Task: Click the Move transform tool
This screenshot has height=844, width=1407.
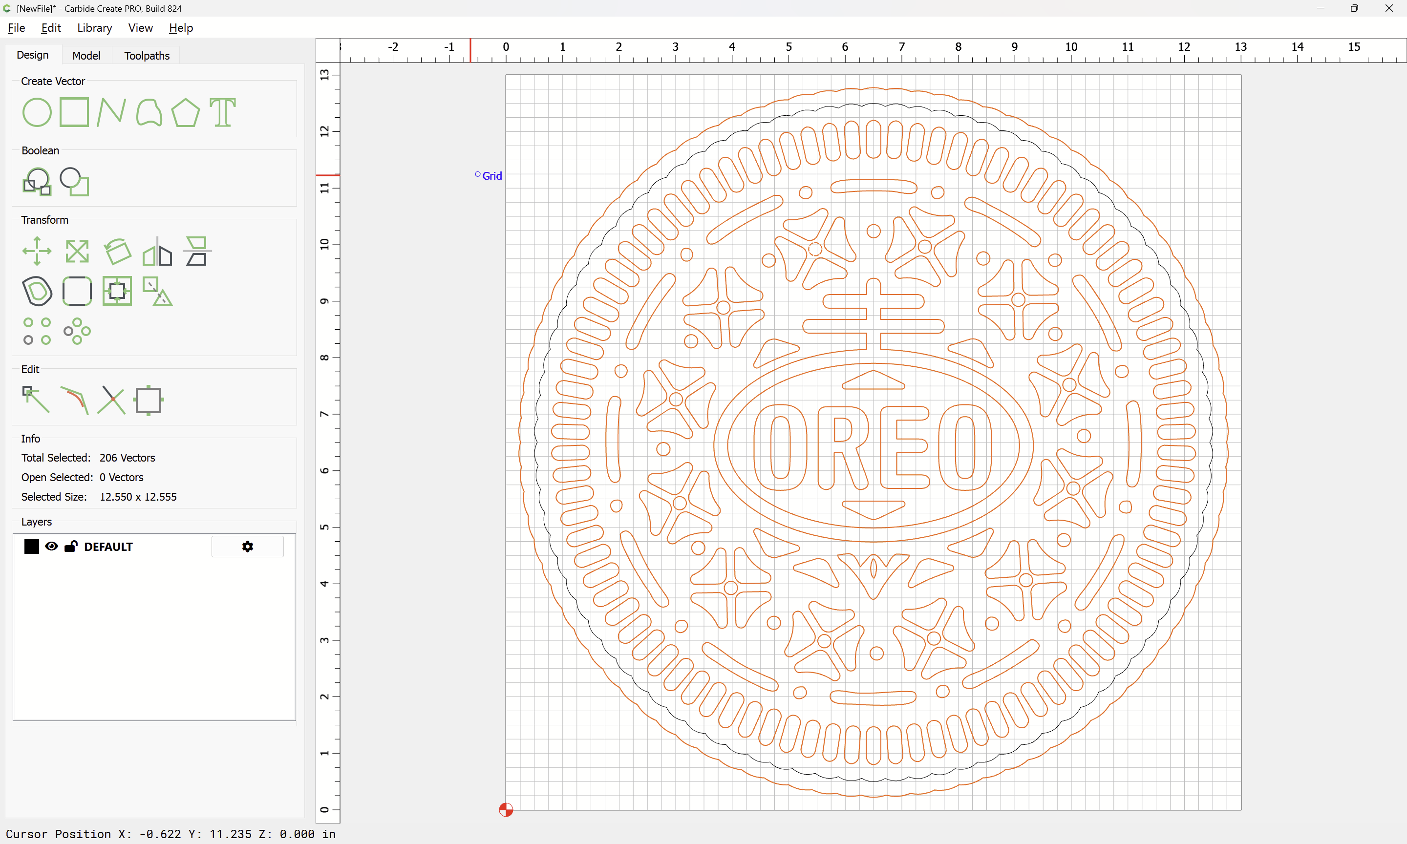Action: click(x=37, y=251)
